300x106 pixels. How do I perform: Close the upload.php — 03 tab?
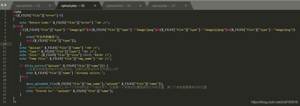tap(95, 6)
